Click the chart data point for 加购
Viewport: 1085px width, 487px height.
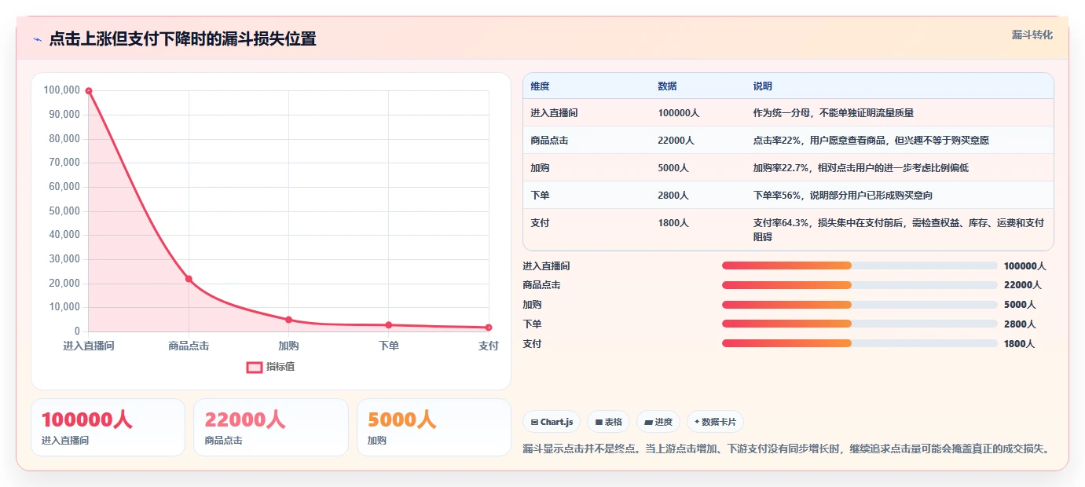[x=288, y=320]
